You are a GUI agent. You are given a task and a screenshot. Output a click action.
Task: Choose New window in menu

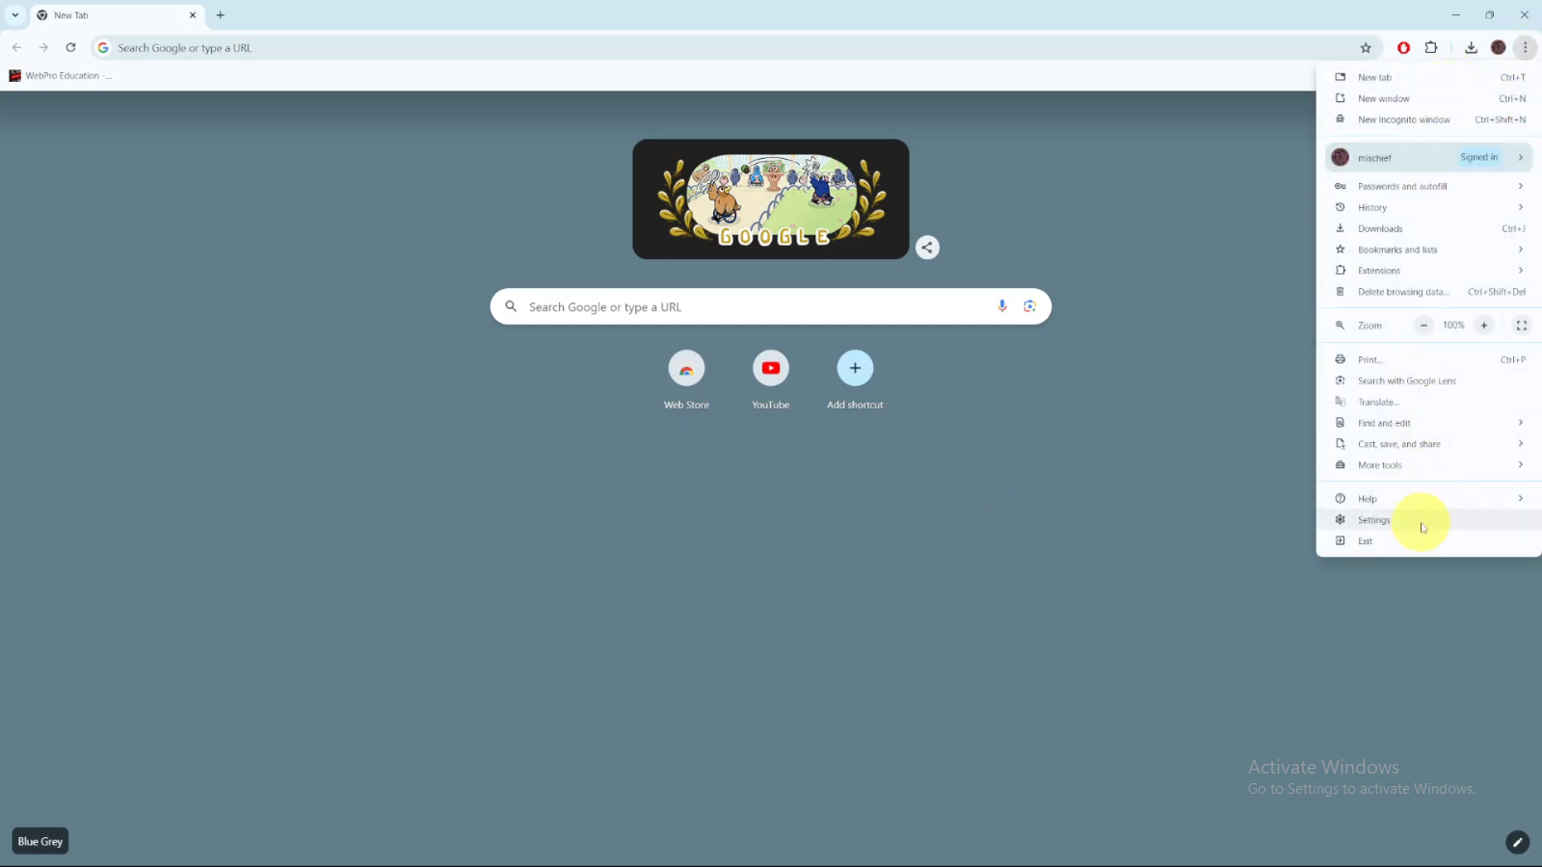point(1429,98)
